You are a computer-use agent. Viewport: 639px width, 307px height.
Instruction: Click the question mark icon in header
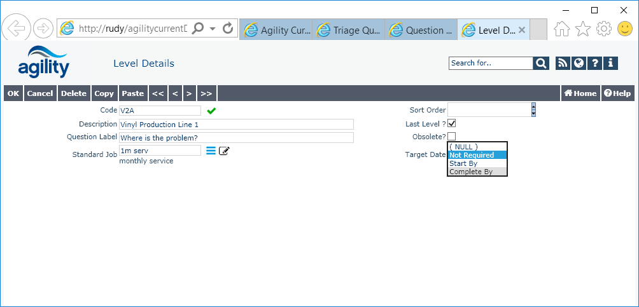(594, 63)
